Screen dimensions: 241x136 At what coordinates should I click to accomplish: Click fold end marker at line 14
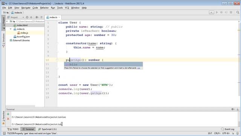(x=58, y=77)
